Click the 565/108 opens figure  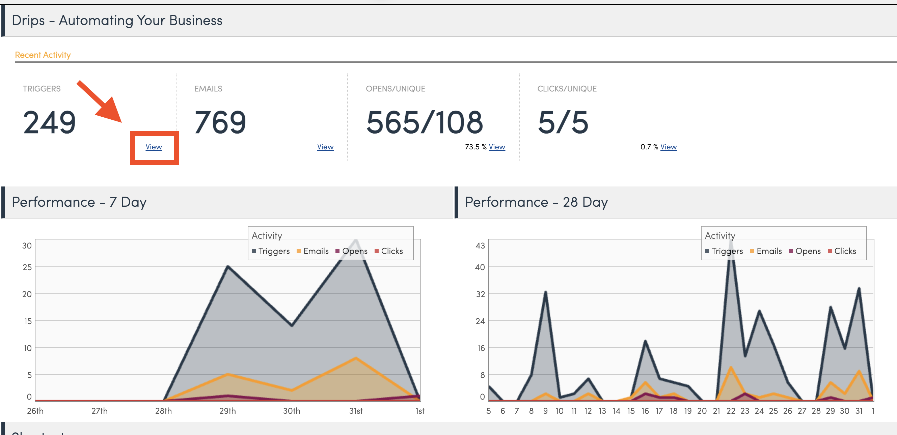[x=425, y=122]
